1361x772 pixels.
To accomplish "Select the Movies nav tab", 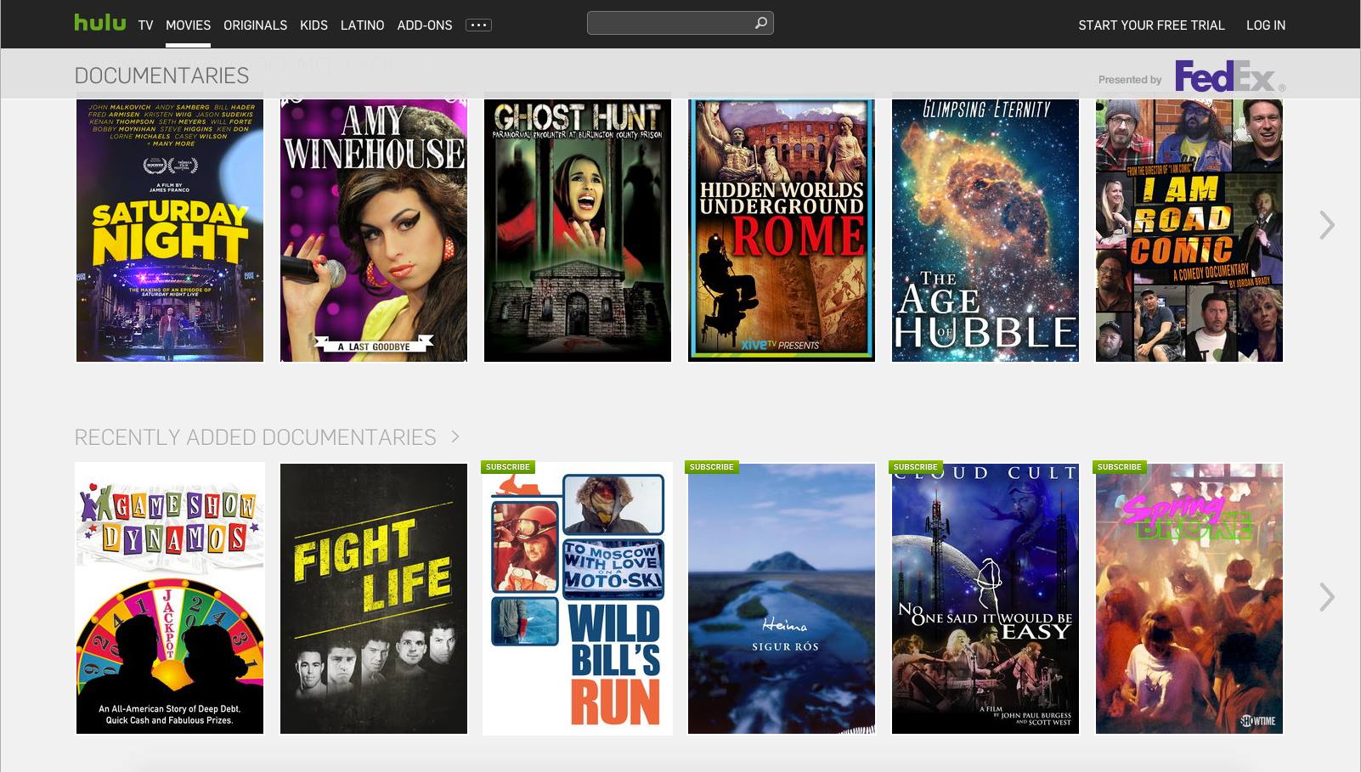I will (x=189, y=25).
